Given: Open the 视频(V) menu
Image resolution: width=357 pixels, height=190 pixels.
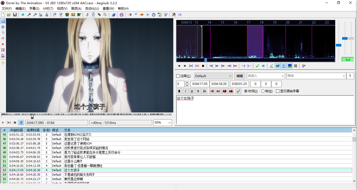Looking at the screenshot, I should pyautogui.click(x=62, y=9).
